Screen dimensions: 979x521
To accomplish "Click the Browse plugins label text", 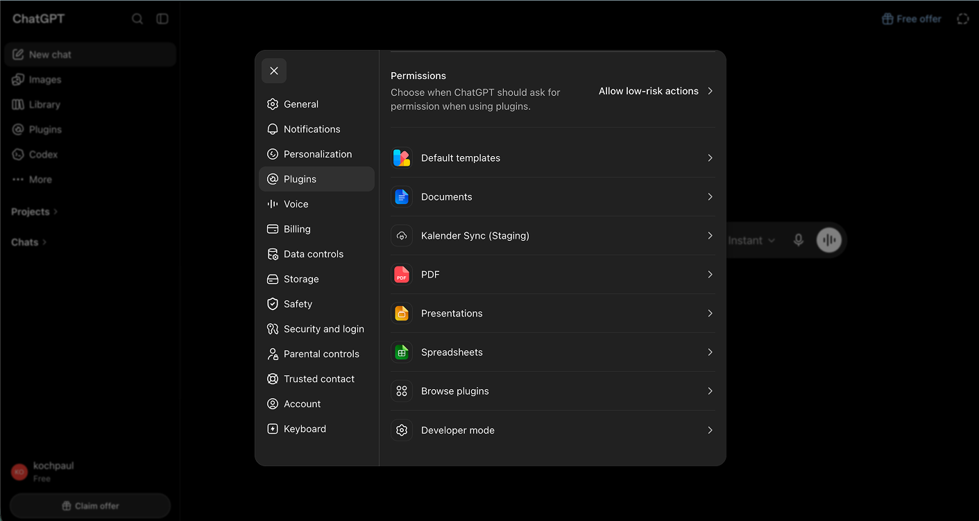I will tap(455, 391).
